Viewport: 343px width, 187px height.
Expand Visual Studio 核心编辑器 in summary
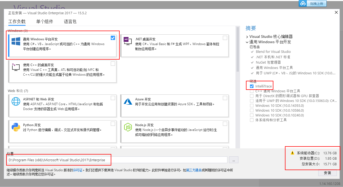pyautogui.click(x=247, y=37)
